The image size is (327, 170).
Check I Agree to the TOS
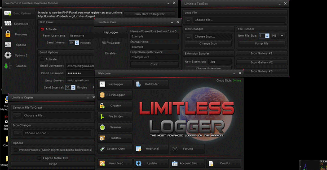point(39,158)
